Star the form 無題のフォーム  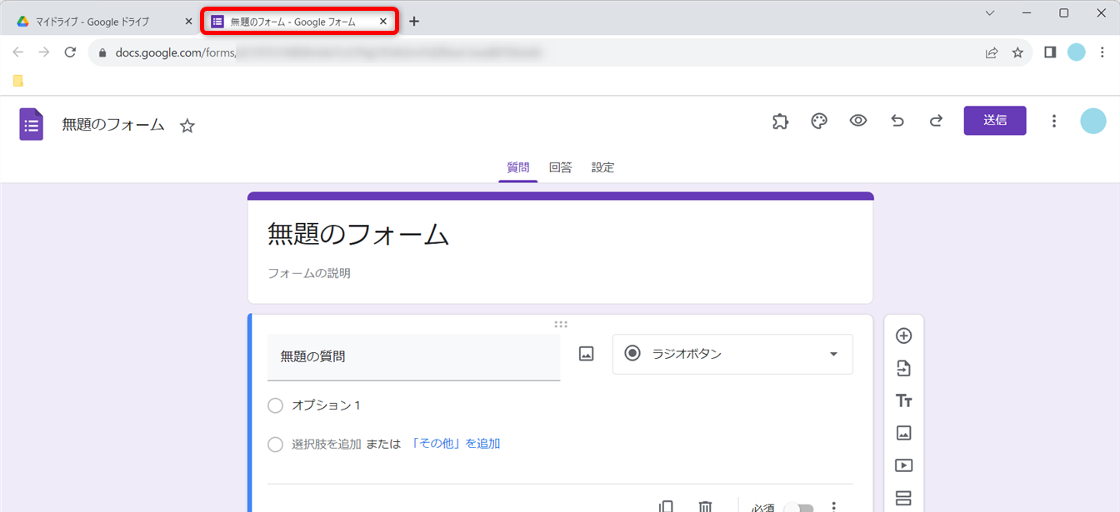(187, 126)
